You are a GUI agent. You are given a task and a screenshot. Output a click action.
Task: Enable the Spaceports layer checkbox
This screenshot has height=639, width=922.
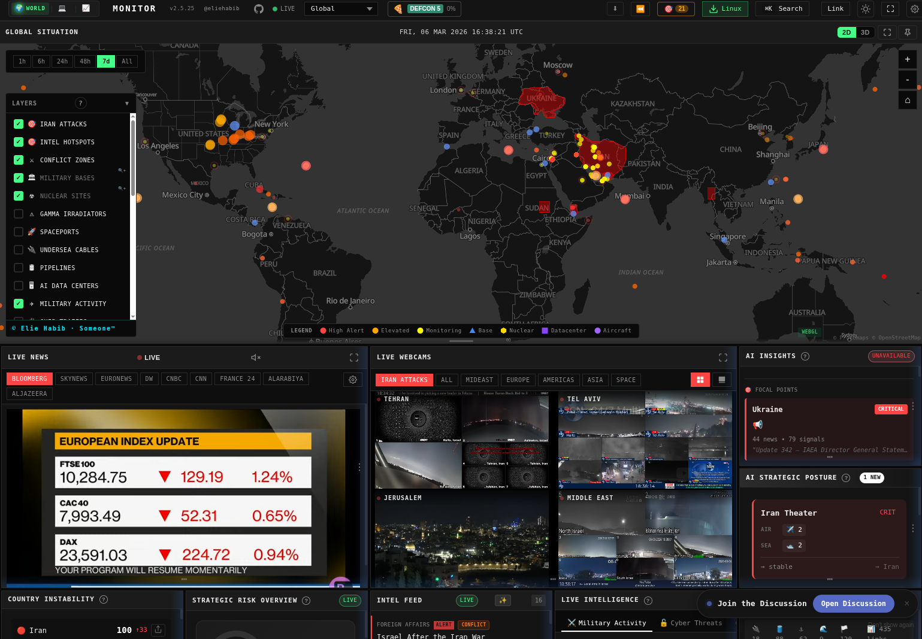[19, 232]
